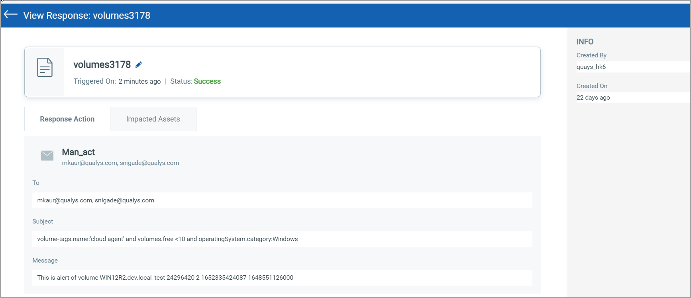Viewport: 691px width, 298px height.
Task: Click the Subject field with the volume-tags query
Action: point(282,239)
